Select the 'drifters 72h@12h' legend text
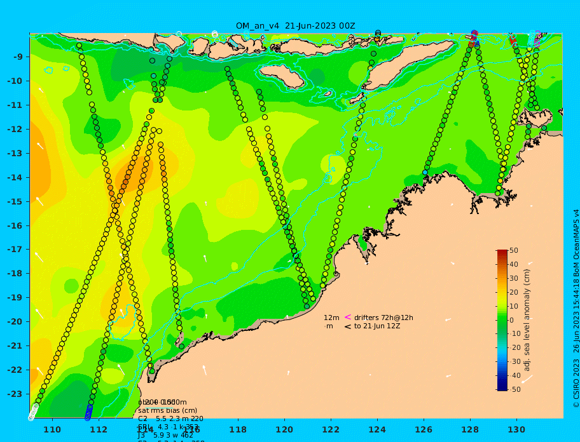Screen dimensions: 580x442 [383, 318]
